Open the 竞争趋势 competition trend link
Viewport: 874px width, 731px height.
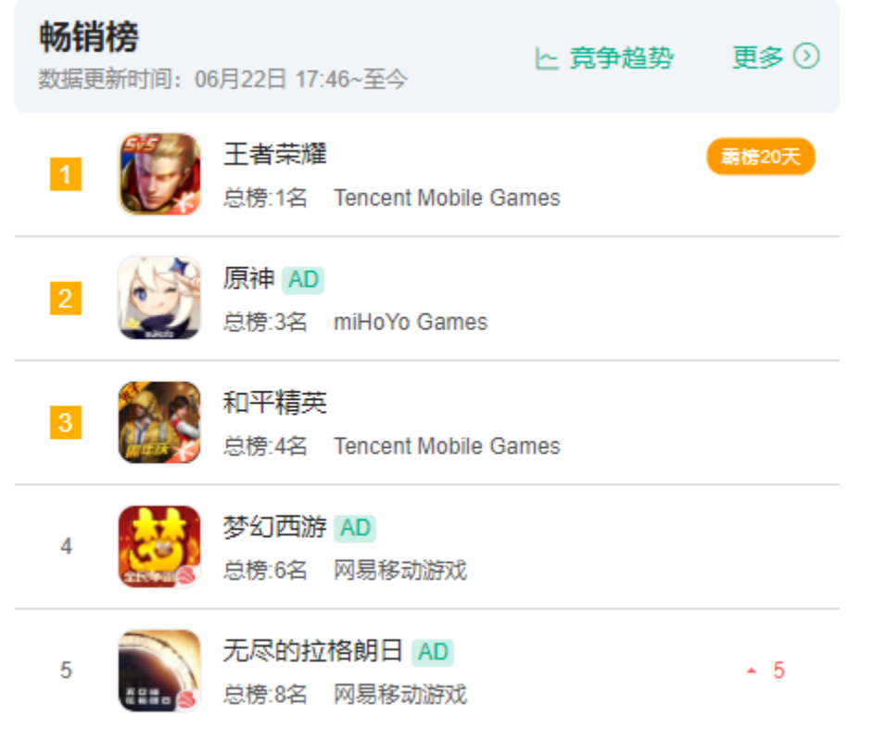tap(622, 58)
